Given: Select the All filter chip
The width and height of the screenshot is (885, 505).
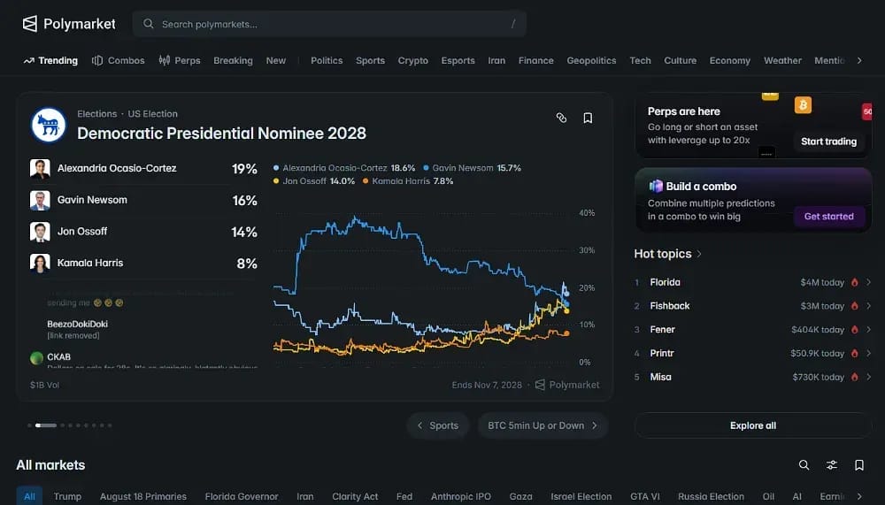Looking at the screenshot, I should coord(29,496).
